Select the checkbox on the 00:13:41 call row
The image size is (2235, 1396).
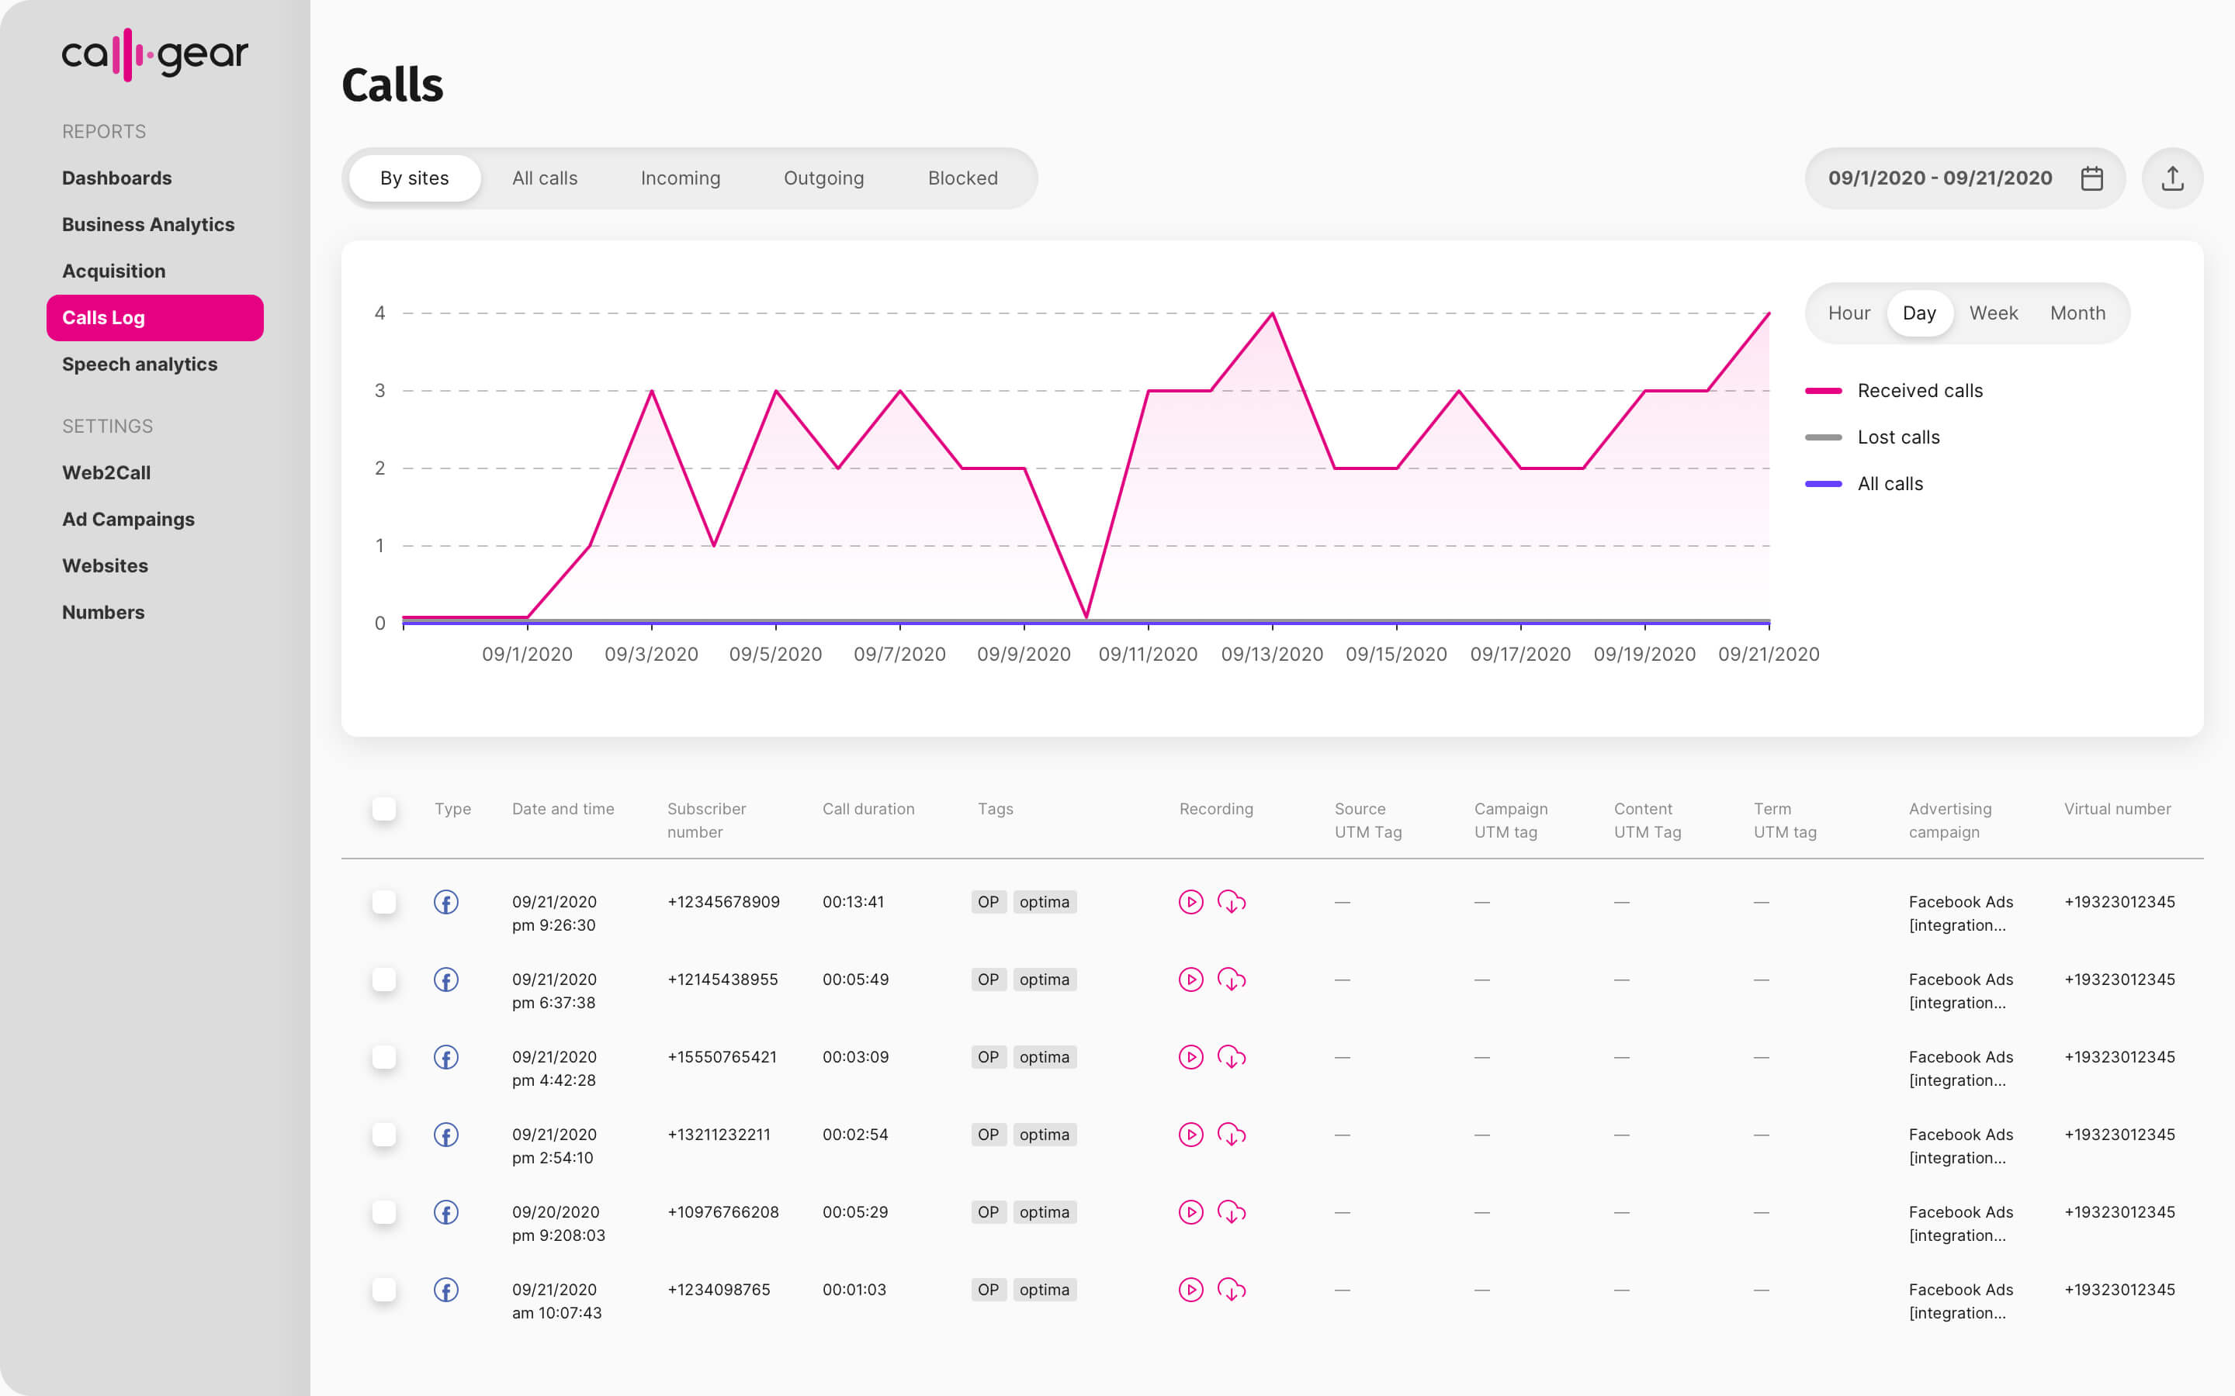[x=384, y=902]
